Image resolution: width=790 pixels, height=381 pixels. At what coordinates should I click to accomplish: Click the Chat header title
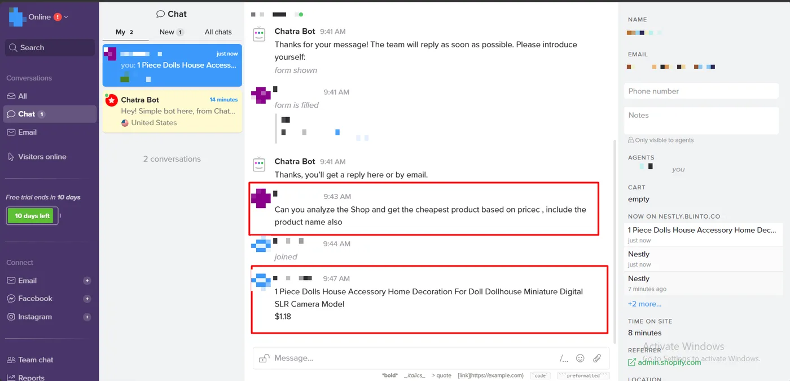tap(172, 14)
